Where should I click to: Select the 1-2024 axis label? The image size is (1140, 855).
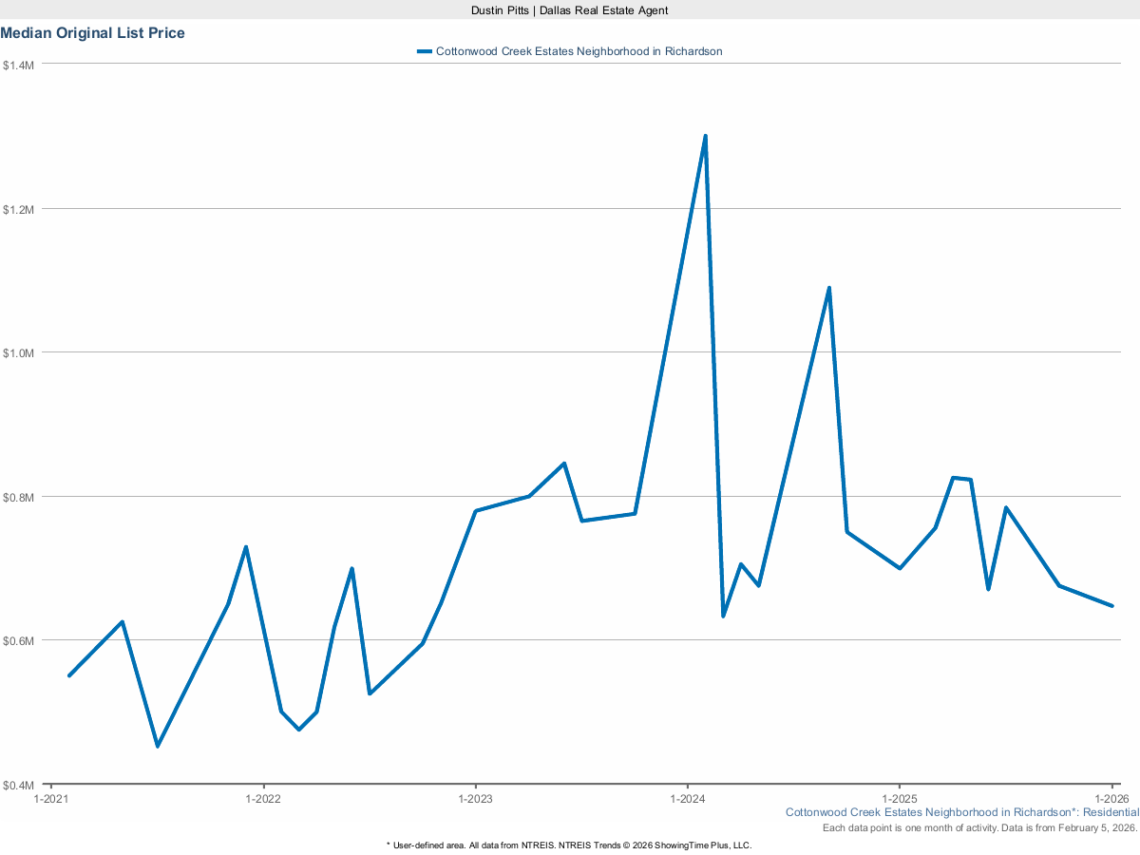pos(686,799)
